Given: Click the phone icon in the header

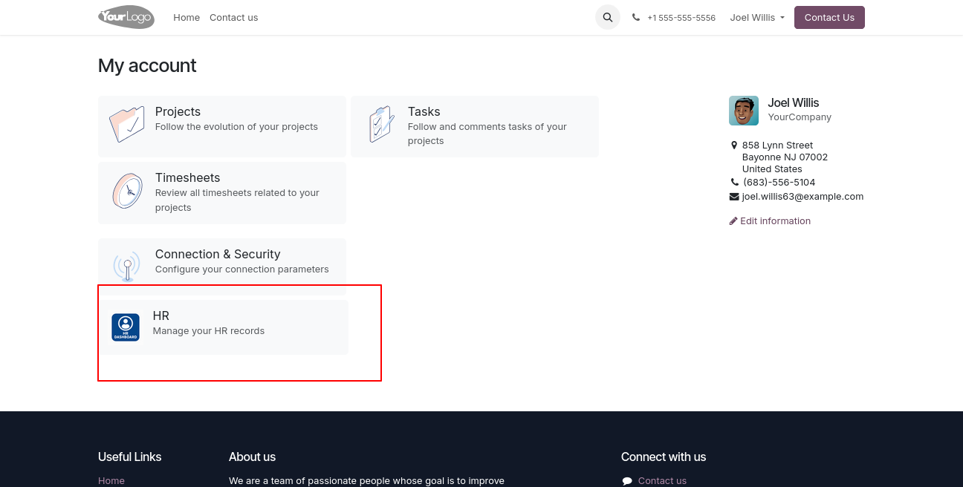Looking at the screenshot, I should click(636, 17).
